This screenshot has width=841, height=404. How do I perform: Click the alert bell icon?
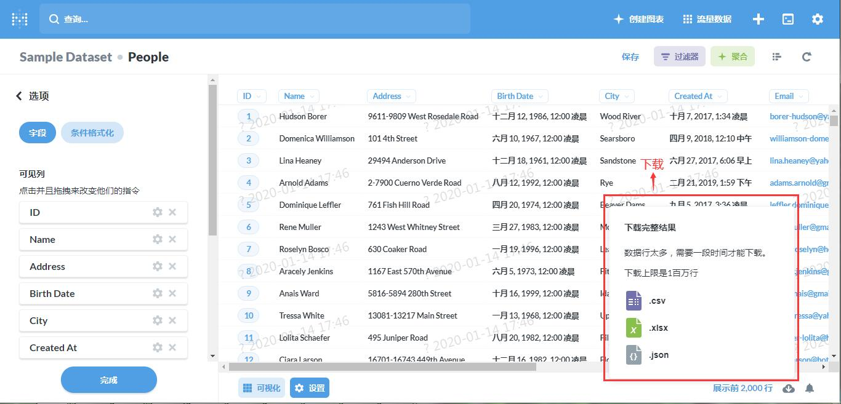click(810, 388)
